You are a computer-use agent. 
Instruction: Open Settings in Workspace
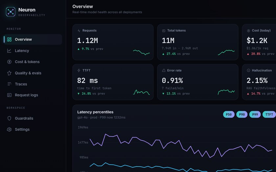[33, 129]
